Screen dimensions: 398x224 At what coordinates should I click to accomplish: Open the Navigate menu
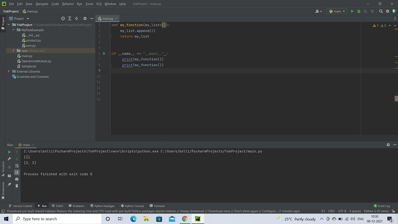click(x=42, y=4)
